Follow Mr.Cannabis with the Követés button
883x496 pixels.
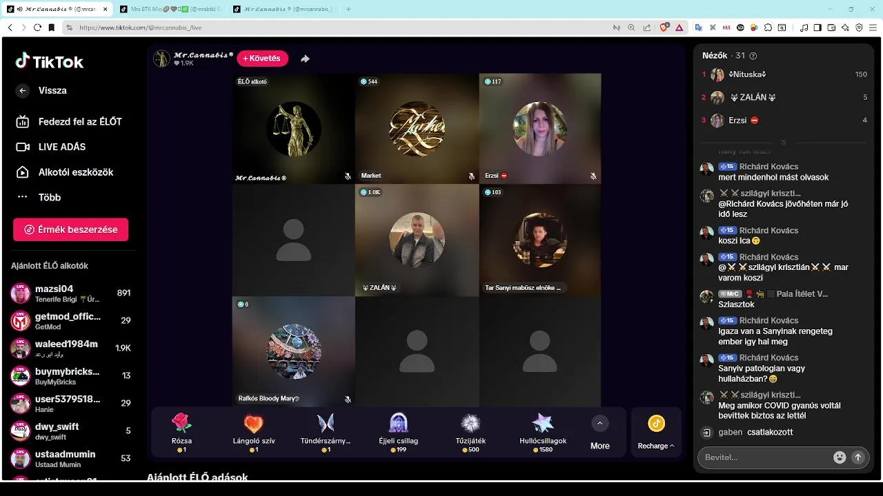coord(262,59)
